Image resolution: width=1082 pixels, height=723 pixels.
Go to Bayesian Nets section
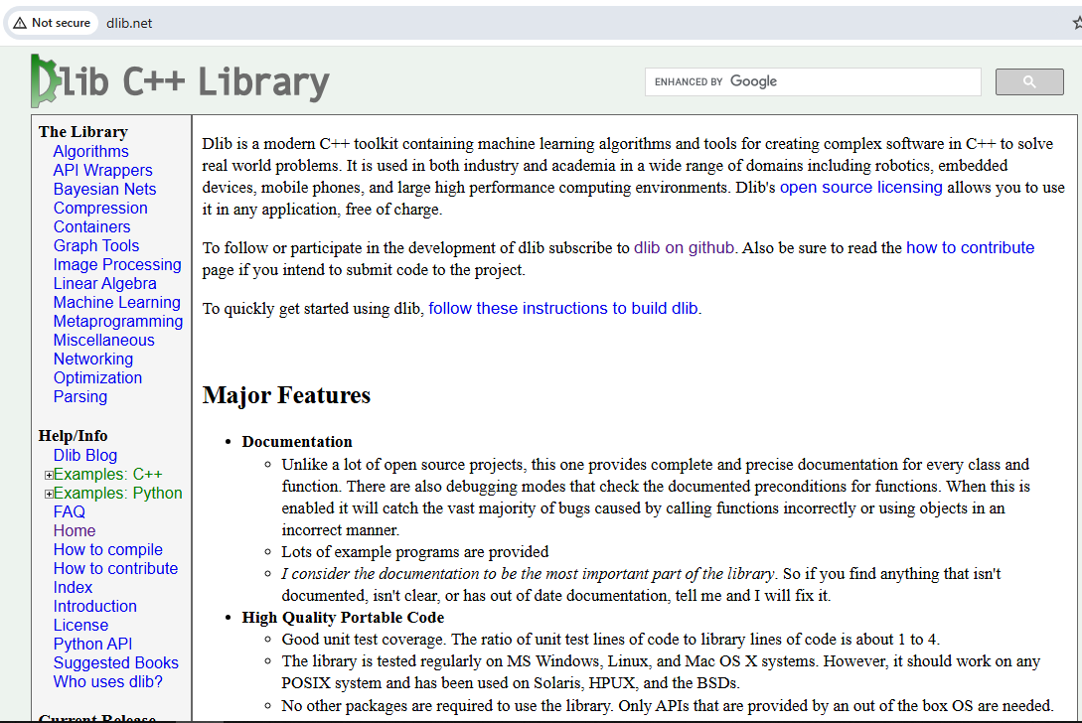pos(105,189)
